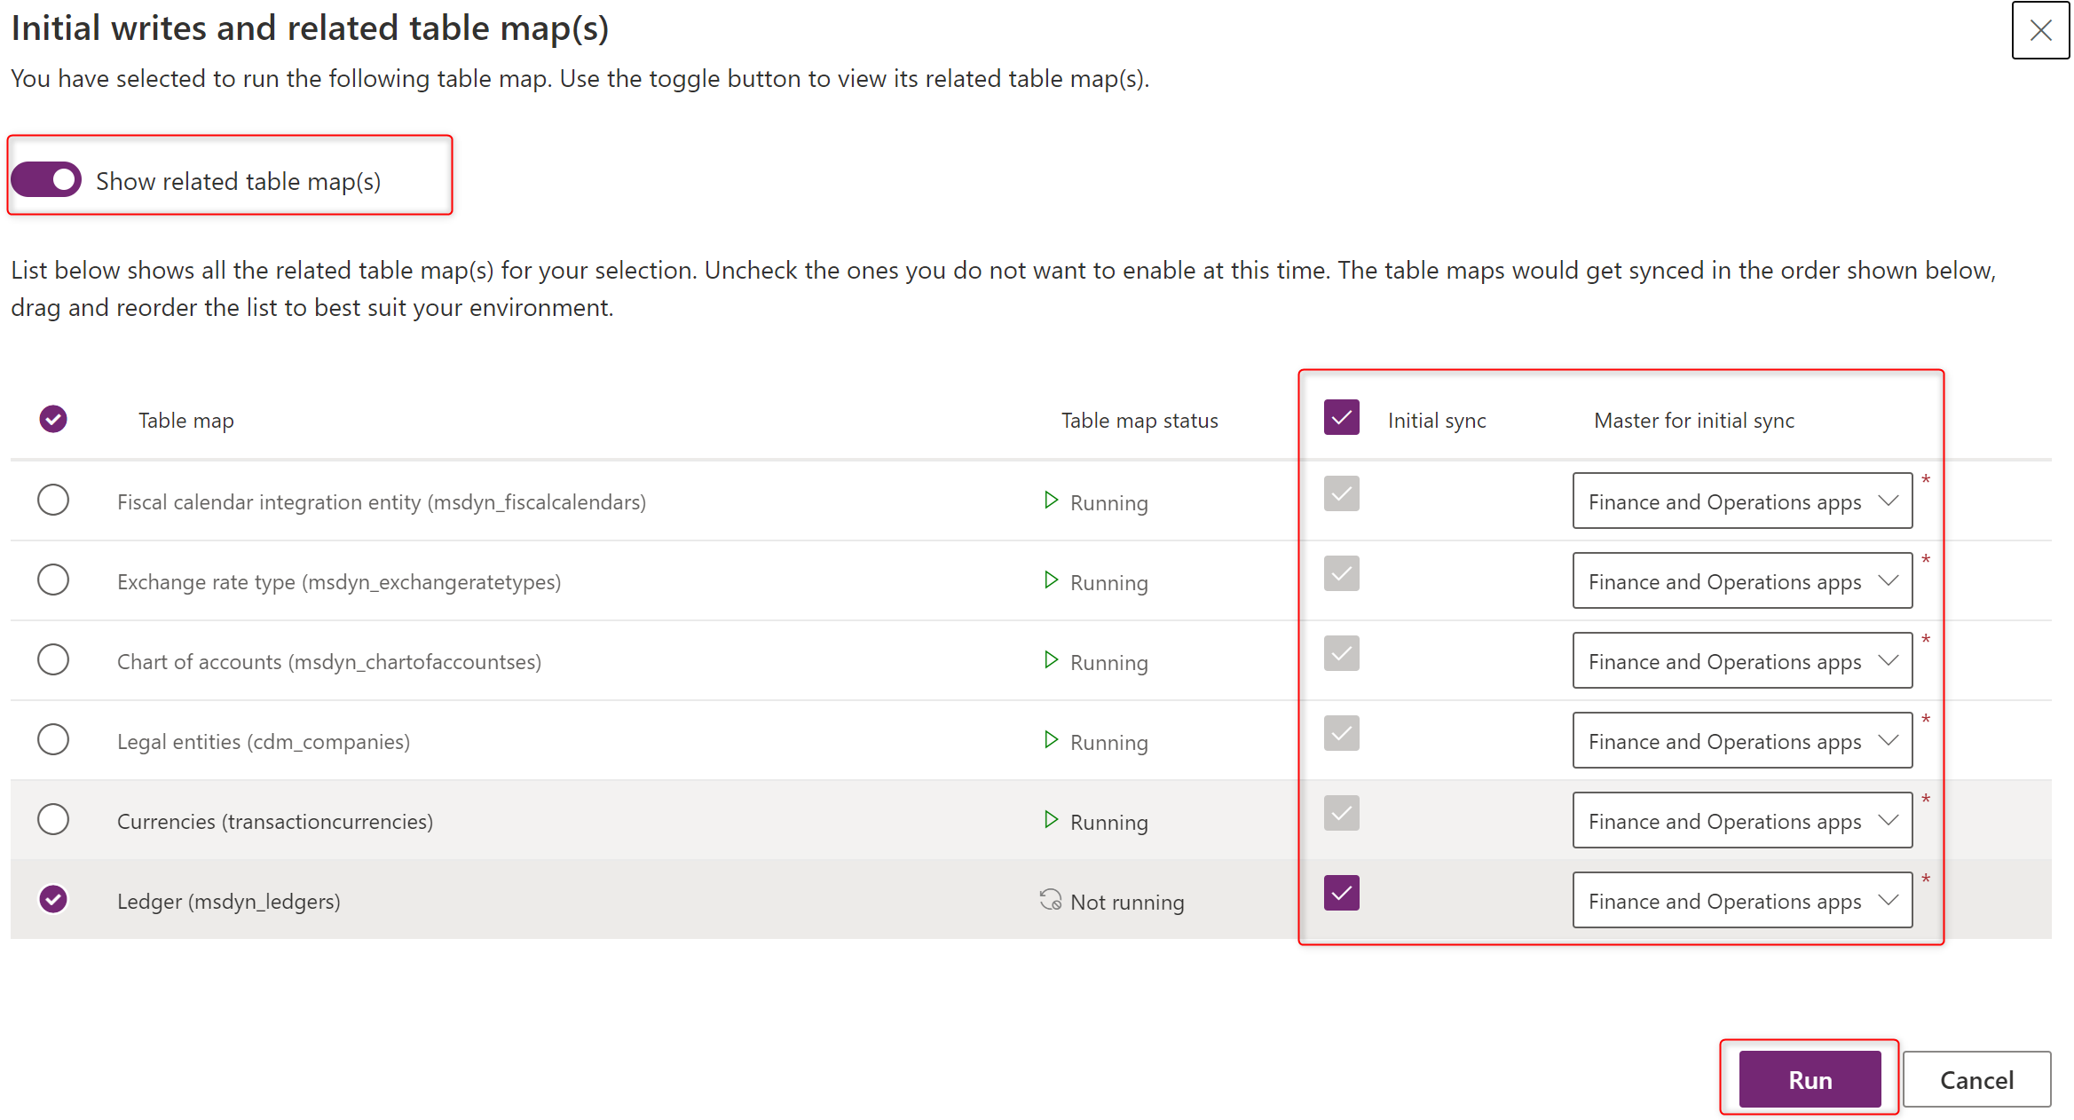Select the Currencies (transactioncurrencies) table map
This screenshot has height=1120, width=2074.
[x=54, y=819]
